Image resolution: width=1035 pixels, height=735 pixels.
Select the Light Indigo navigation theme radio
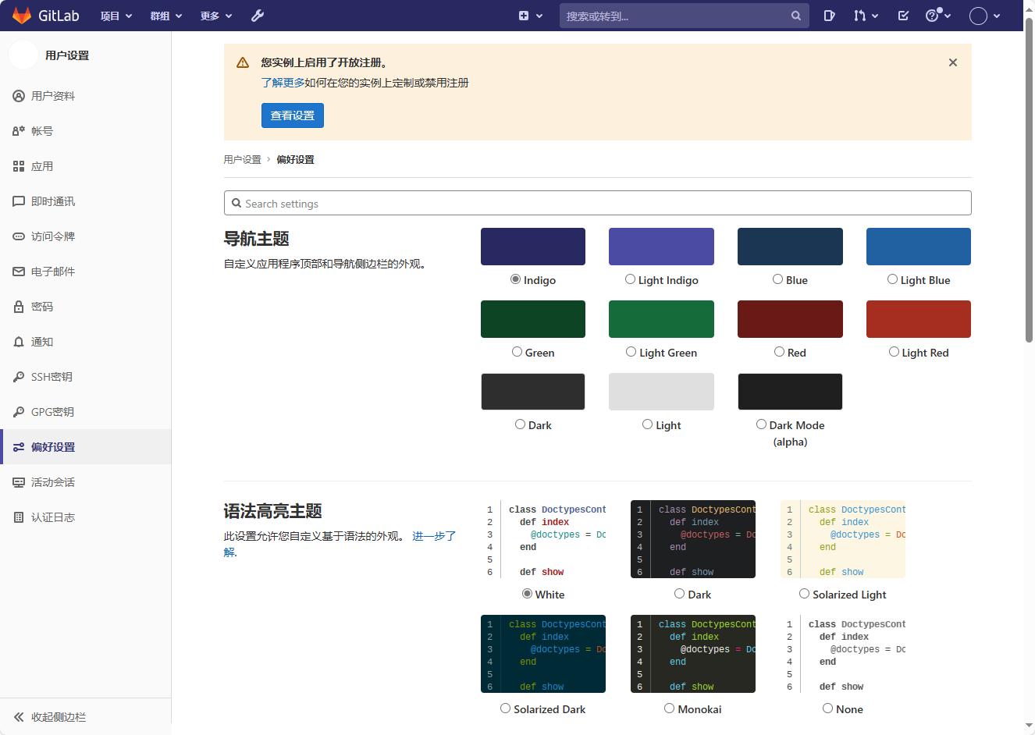point(630,279)
